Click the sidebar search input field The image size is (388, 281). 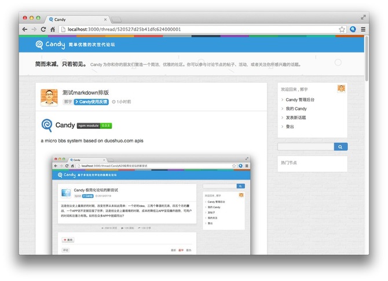pyautogui.click(x=306, y=146)
